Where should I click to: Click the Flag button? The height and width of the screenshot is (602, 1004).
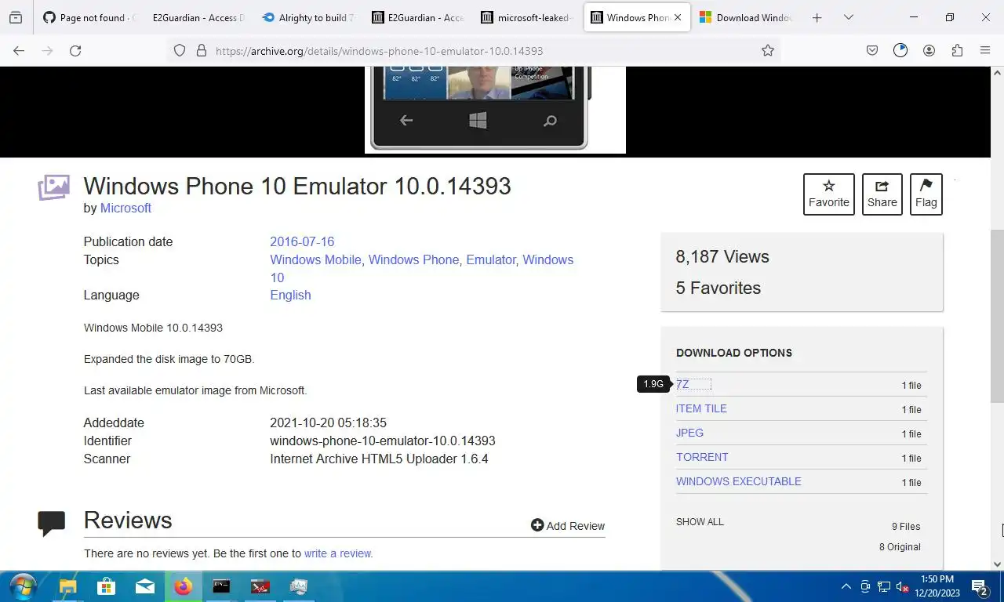[926, 194]
